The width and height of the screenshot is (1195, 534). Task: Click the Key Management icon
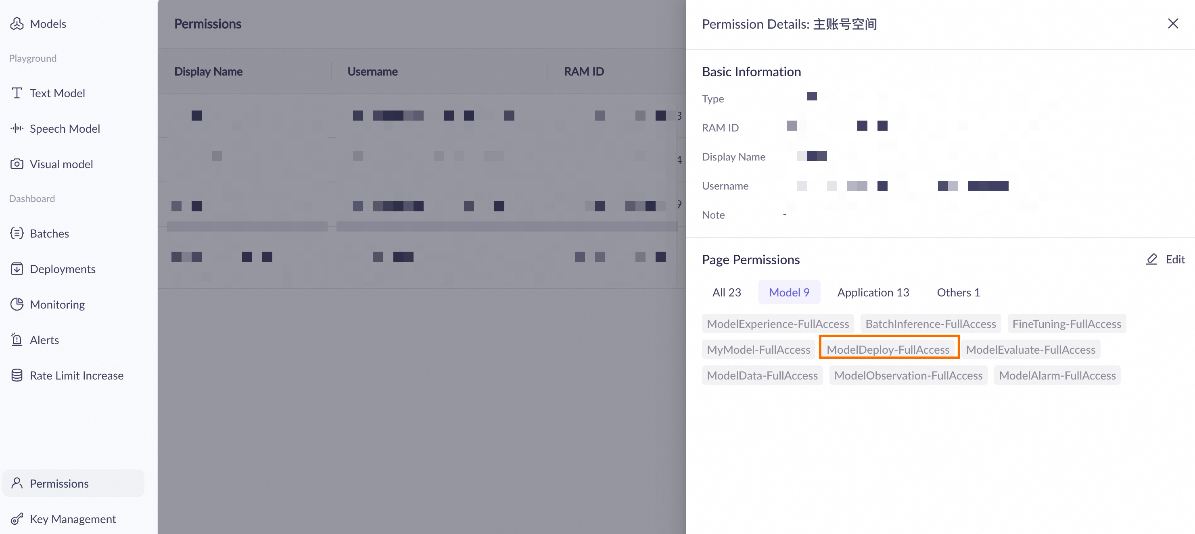[17, 519]
